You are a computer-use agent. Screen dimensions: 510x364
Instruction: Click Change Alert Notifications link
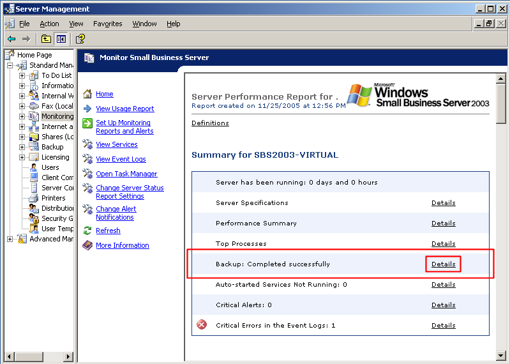(116, 213)
